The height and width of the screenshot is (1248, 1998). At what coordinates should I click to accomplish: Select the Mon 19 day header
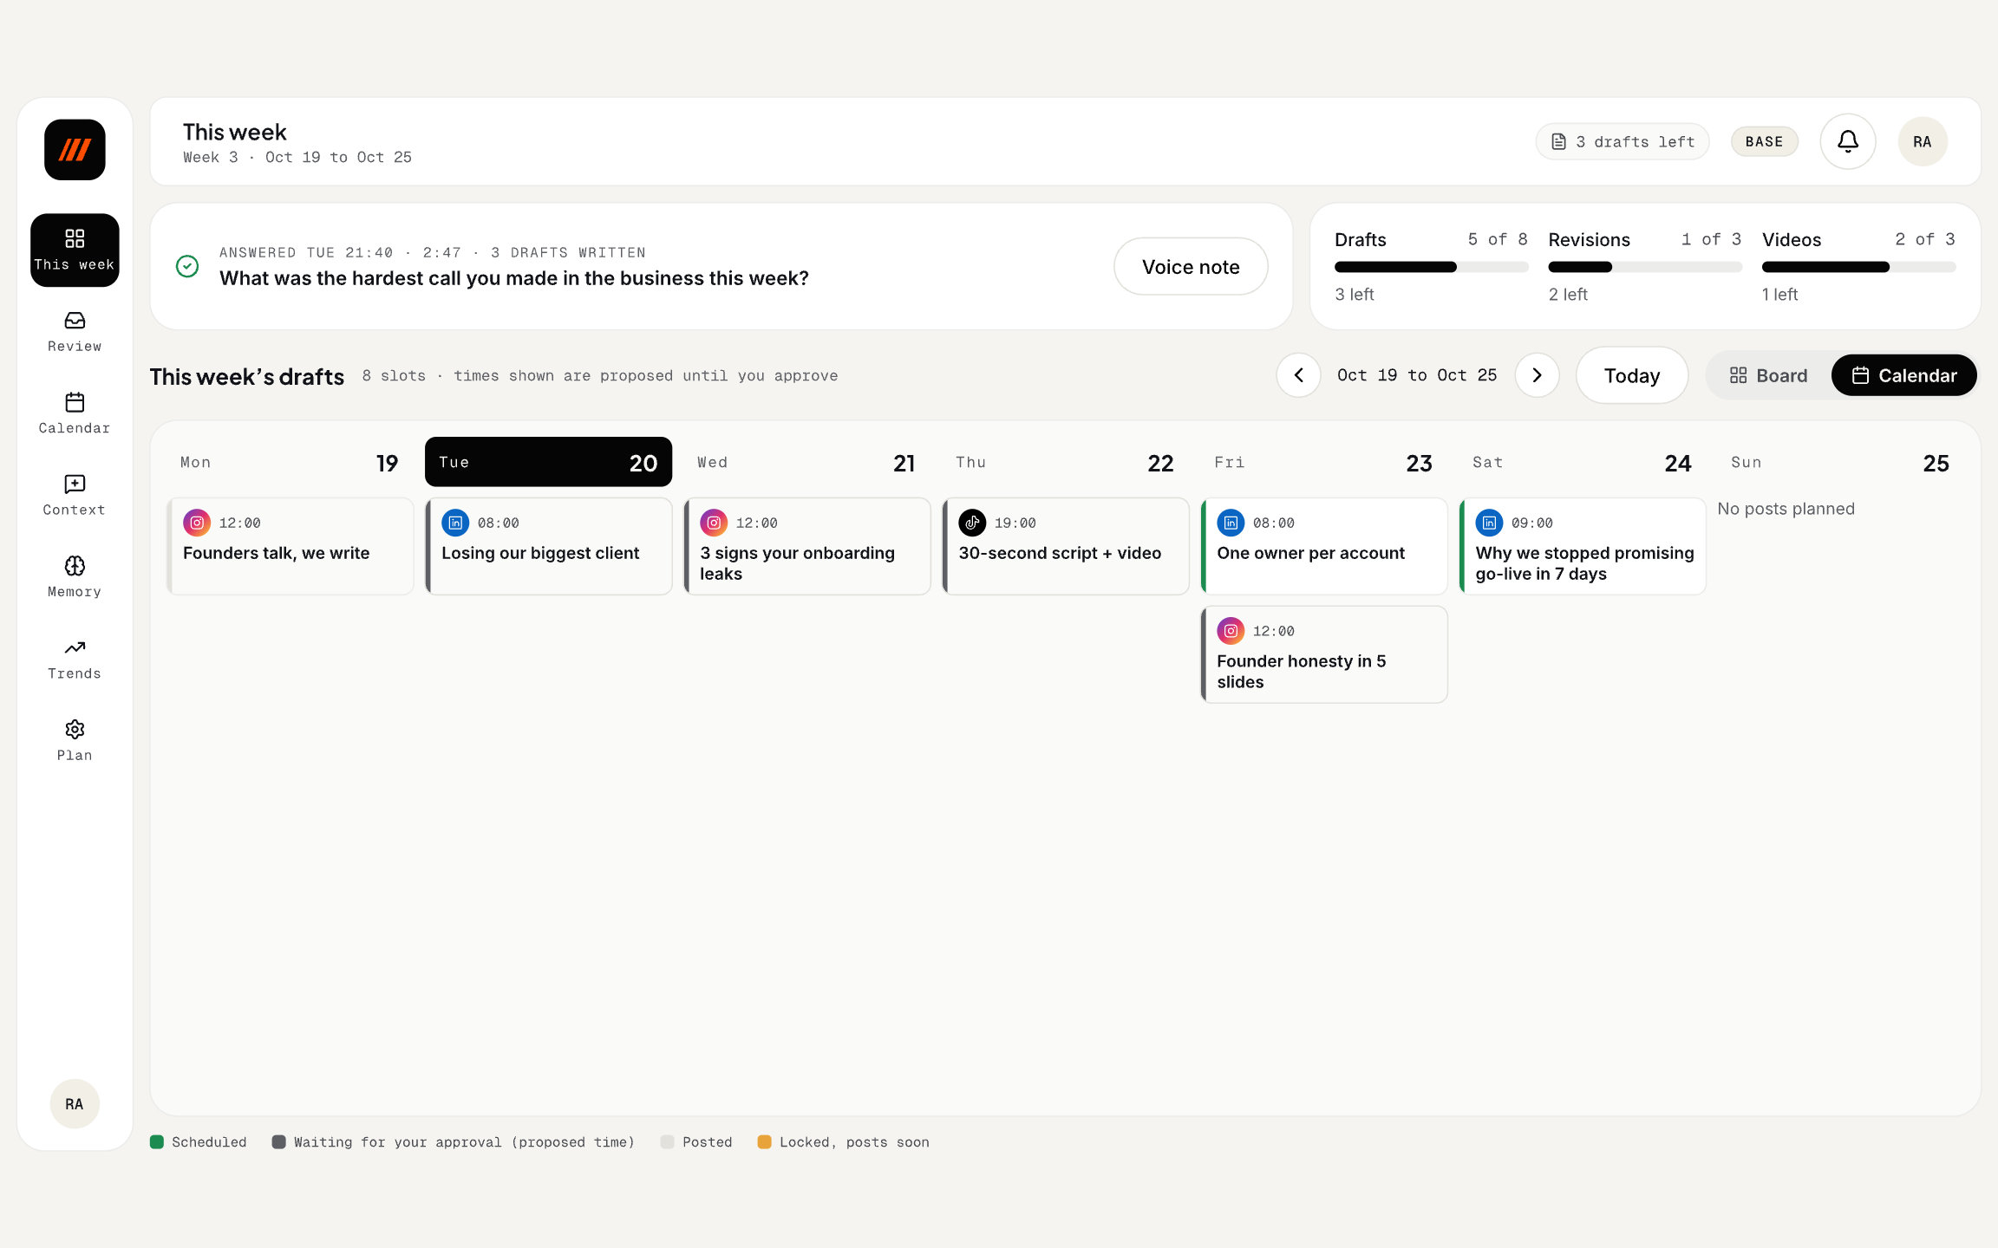tap(290, 462)
